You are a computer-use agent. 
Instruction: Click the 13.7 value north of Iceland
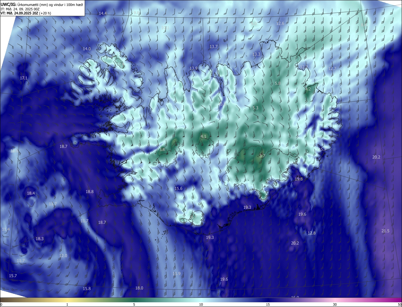[x=214, y=46]
